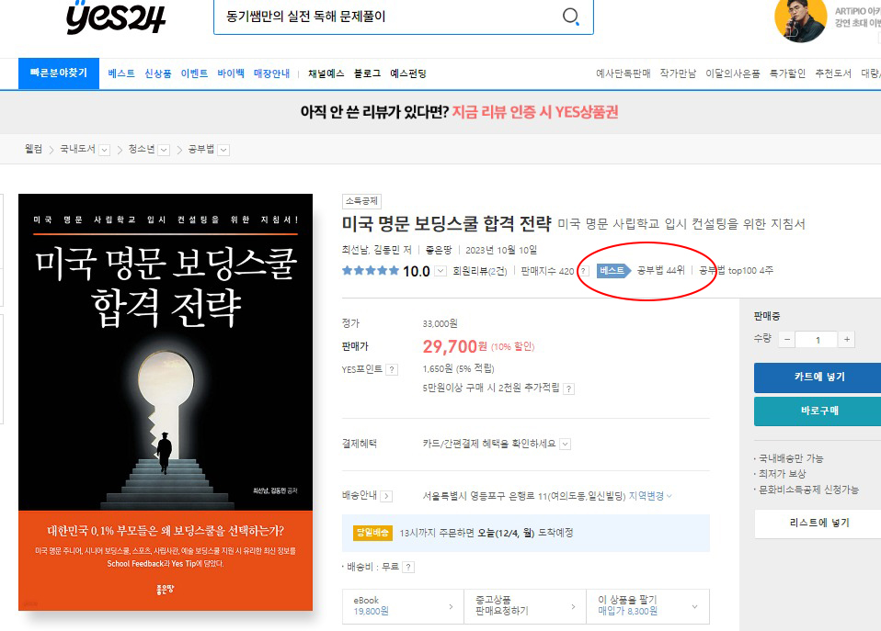Click the book title 미국 명문 보딩스쿨 합격 전략
The height and width of the screenshot is (631, 881).
[447, 224]
